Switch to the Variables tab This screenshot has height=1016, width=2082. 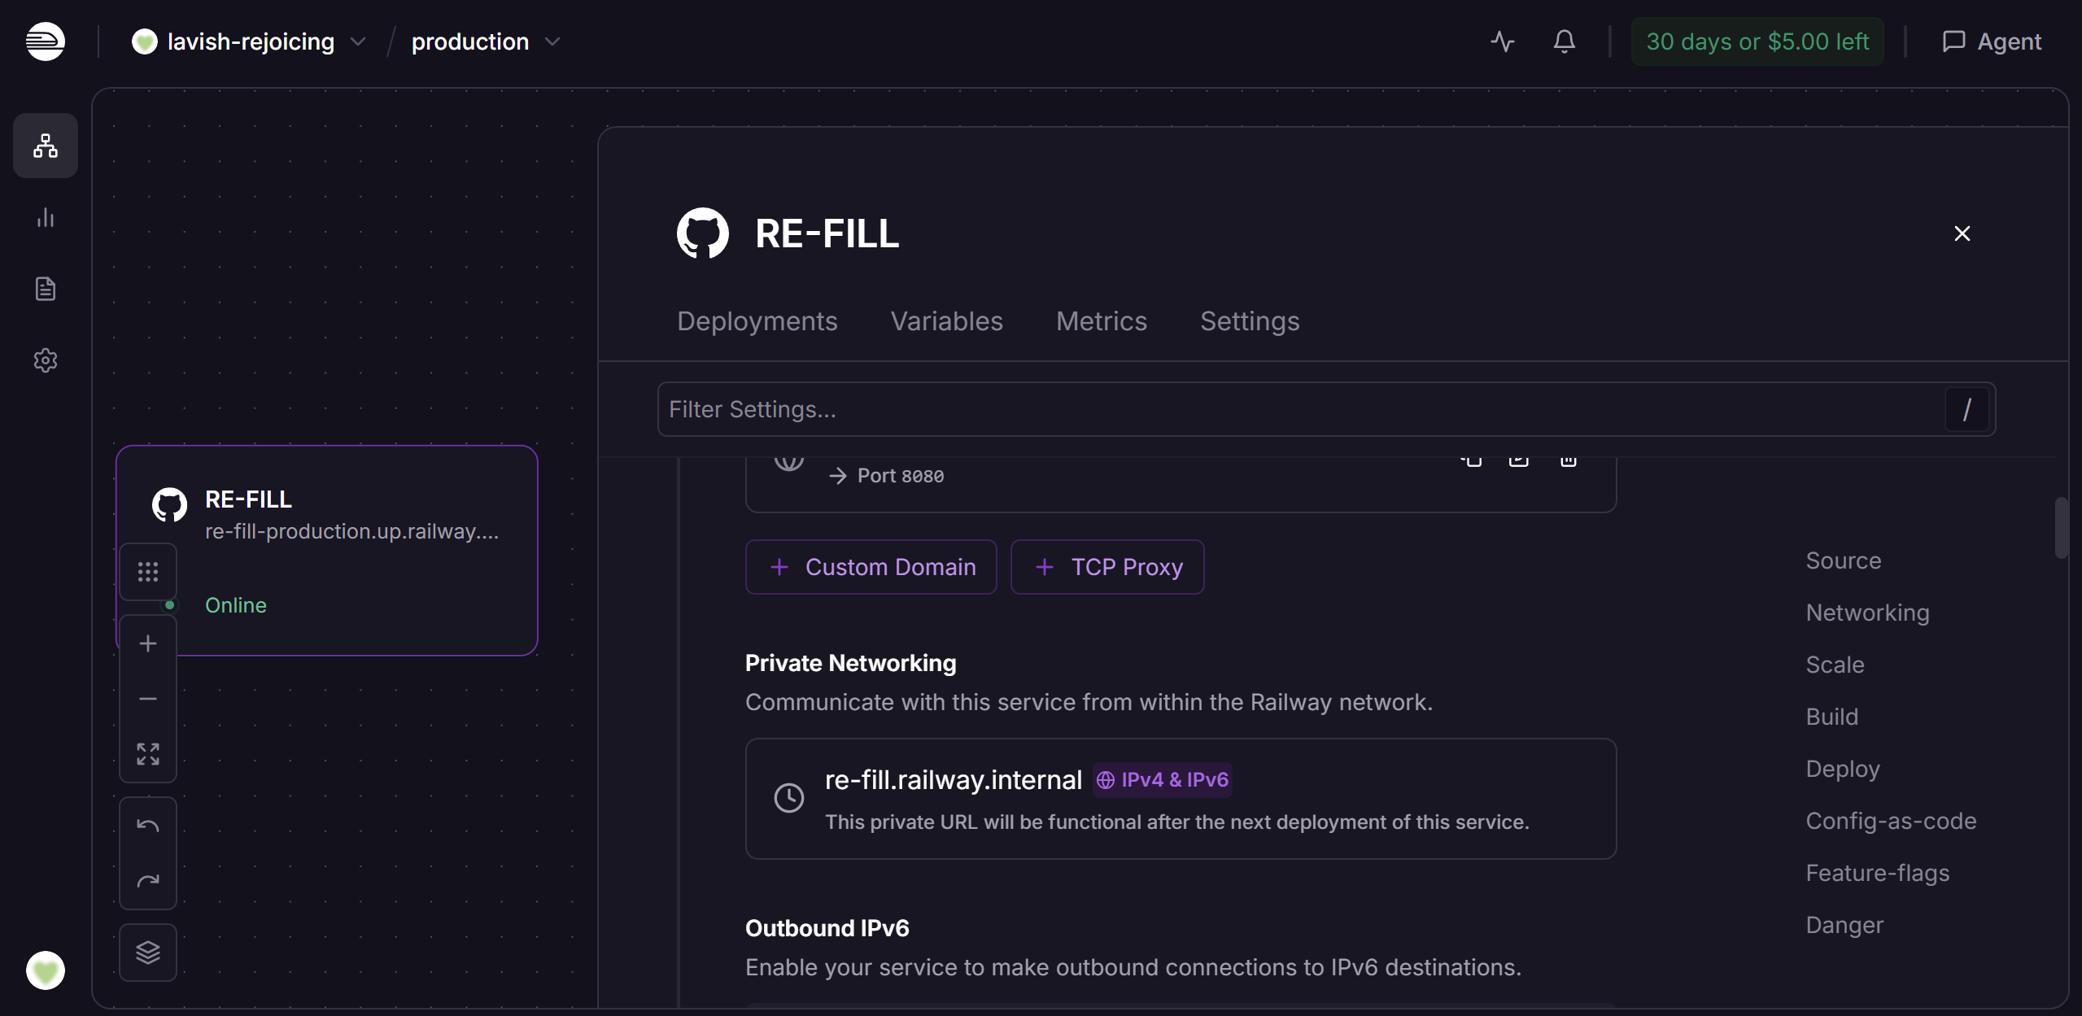[947, 321]
